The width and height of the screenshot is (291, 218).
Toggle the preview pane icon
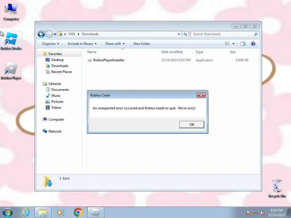coord(243,44)
